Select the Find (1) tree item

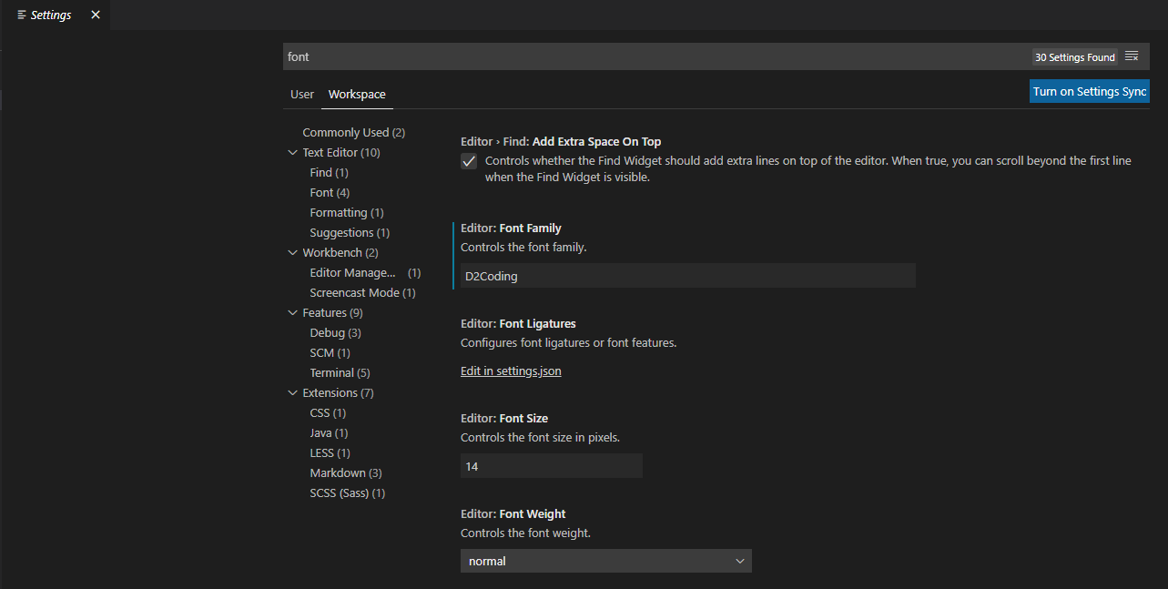[329, 172]
